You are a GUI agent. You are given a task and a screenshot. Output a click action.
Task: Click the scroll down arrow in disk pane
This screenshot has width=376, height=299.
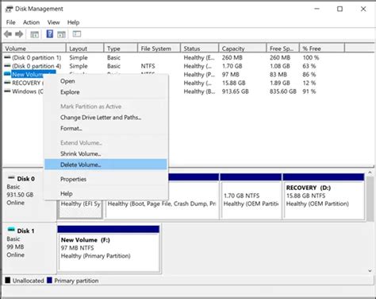tap(370, 271)
